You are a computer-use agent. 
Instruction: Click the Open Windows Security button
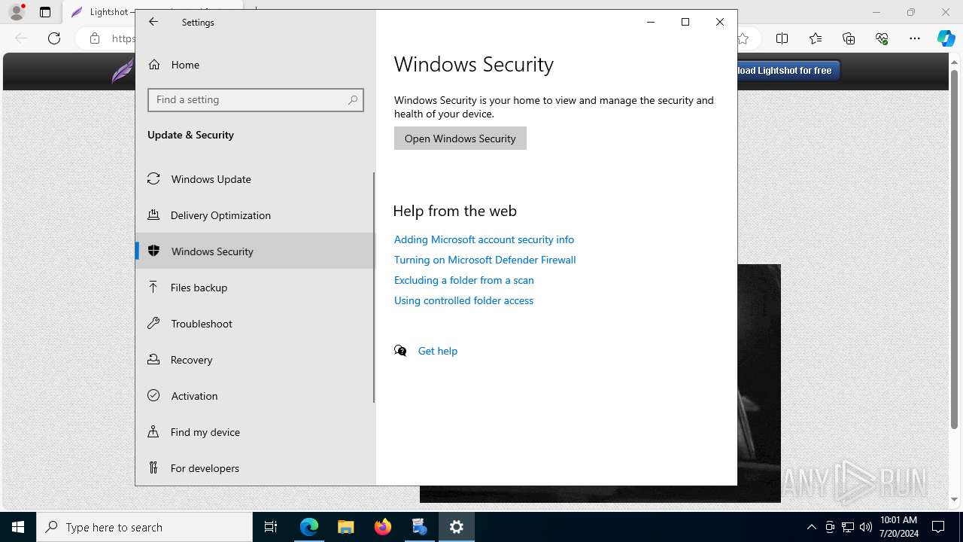click(x=460, y=139)
